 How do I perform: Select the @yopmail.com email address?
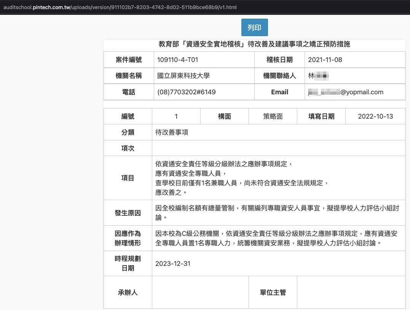[x=346, y=92]
